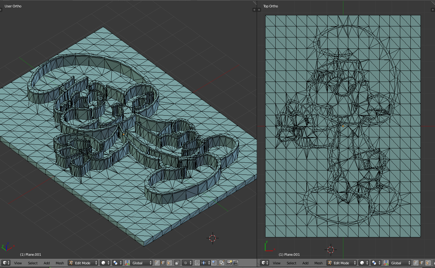Viewport: 435px width, 268px height.
Task: Open Mesh menu in left viewport header
Action: [x=60, y=263]
